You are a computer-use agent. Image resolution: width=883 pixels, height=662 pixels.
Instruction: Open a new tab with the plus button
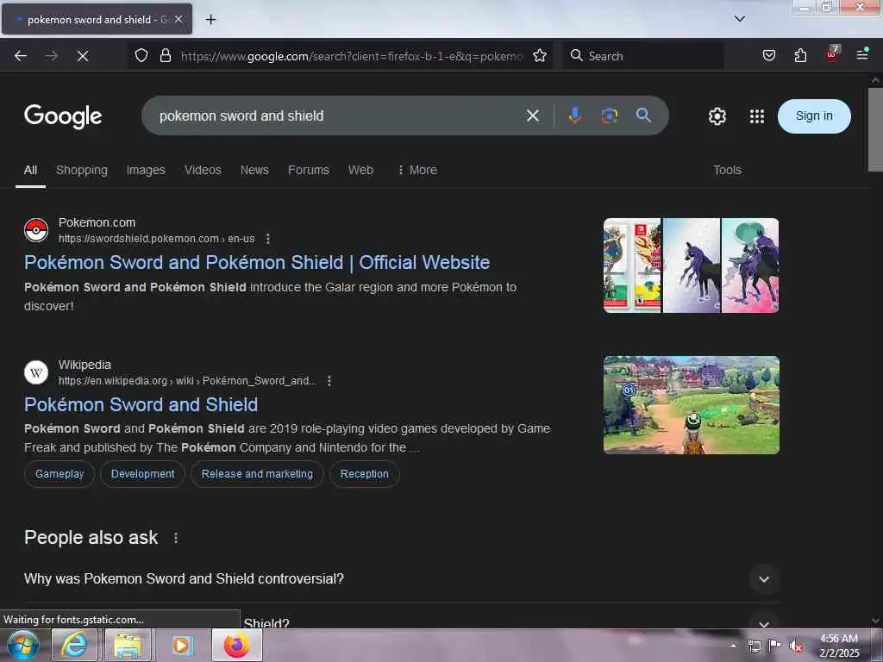pos(210,20)
